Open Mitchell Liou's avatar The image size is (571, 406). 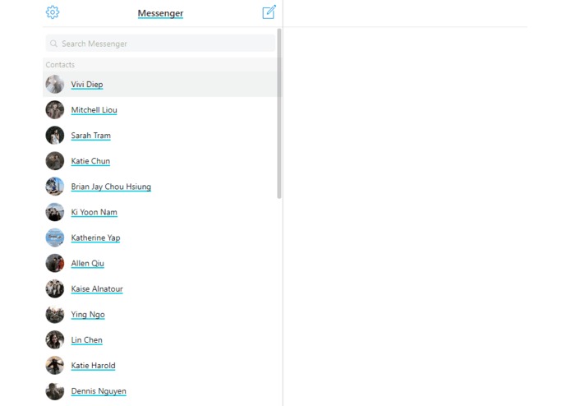54,109
